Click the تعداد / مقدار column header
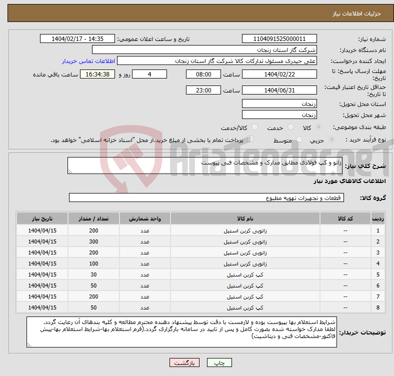The width and height of the screenshot is (394, 376). click(93, 218)
